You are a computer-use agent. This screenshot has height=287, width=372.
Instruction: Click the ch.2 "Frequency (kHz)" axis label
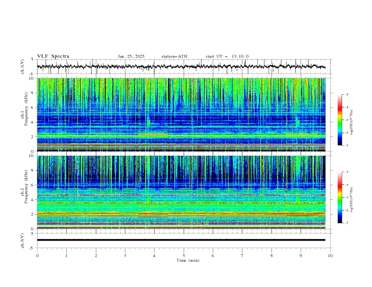click(x=26, y=187)
